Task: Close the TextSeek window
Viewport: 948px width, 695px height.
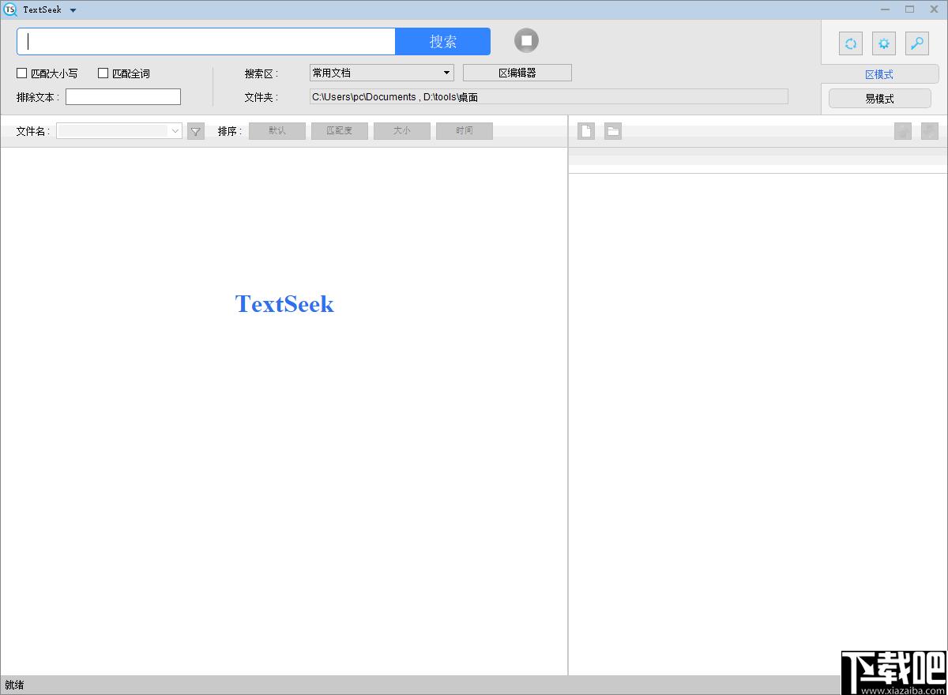Action: (933, 9)
